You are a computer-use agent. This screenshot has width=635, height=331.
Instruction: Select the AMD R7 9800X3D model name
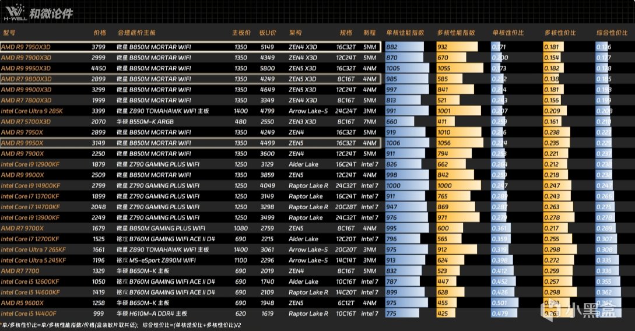coord(26,79)
